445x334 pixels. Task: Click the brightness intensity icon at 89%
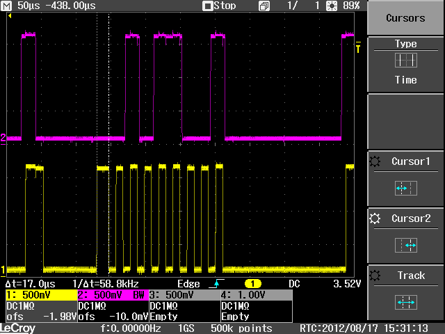332,6
